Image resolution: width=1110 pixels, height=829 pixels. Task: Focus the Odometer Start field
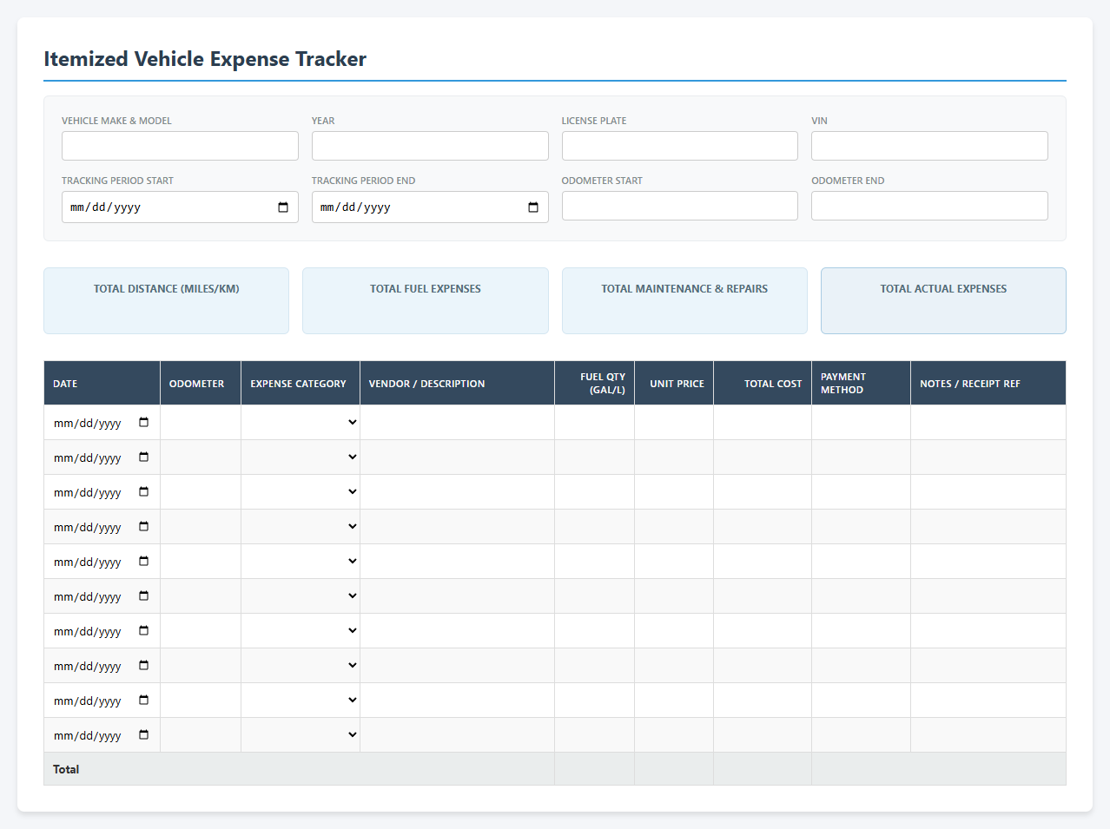(680, 206)
